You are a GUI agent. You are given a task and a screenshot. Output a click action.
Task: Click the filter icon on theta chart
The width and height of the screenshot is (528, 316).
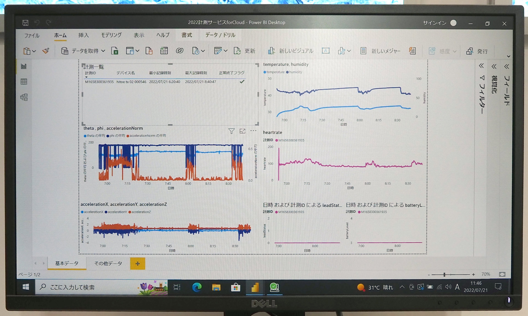(x=232, y=131)
